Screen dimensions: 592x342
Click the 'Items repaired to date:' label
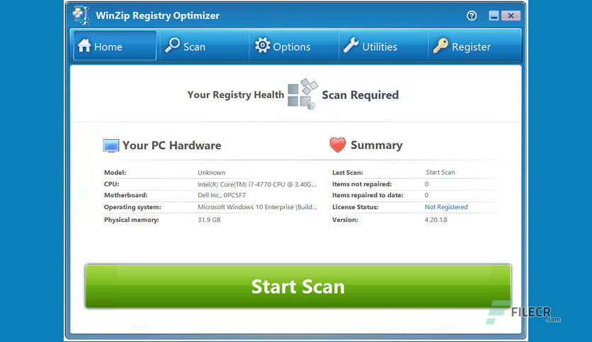point(368,195)
